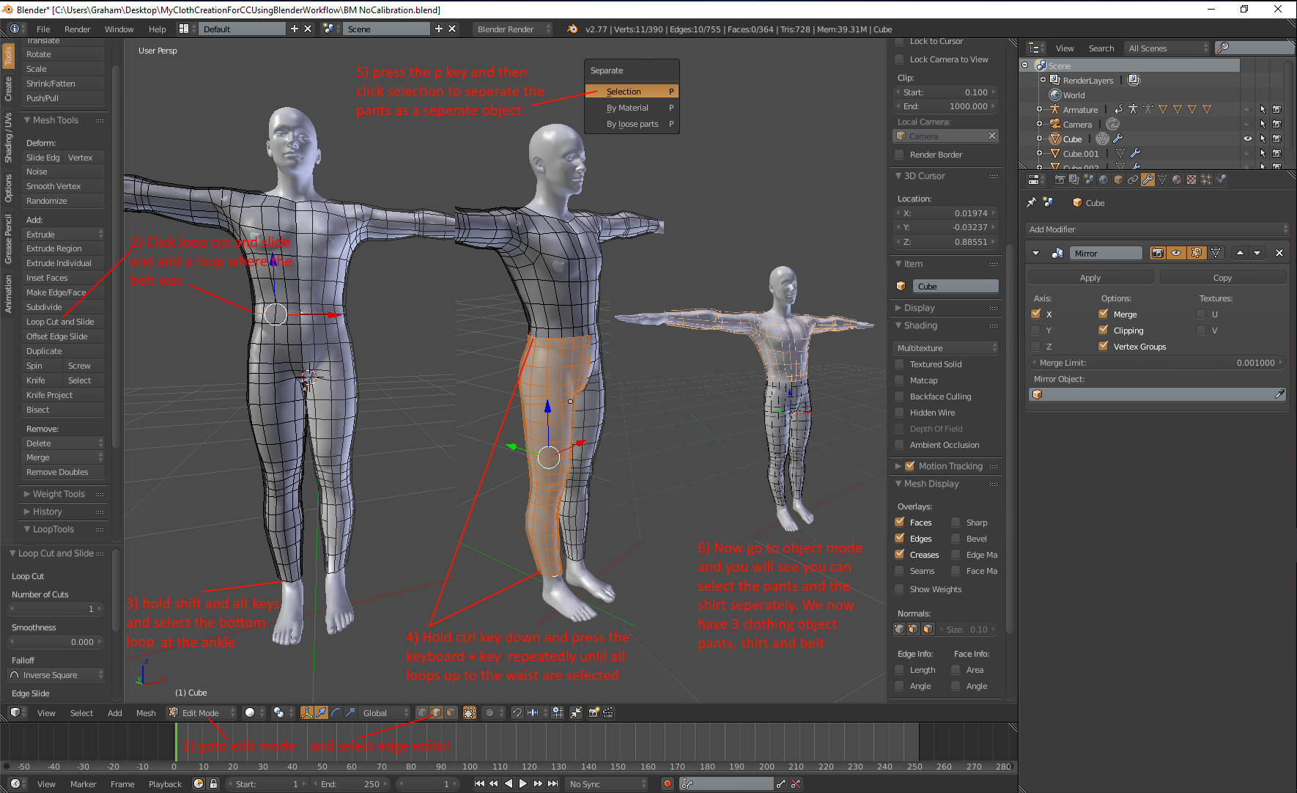Choose Selection in Separate menu
The image size is (1297, 793).
pos(632,92)
